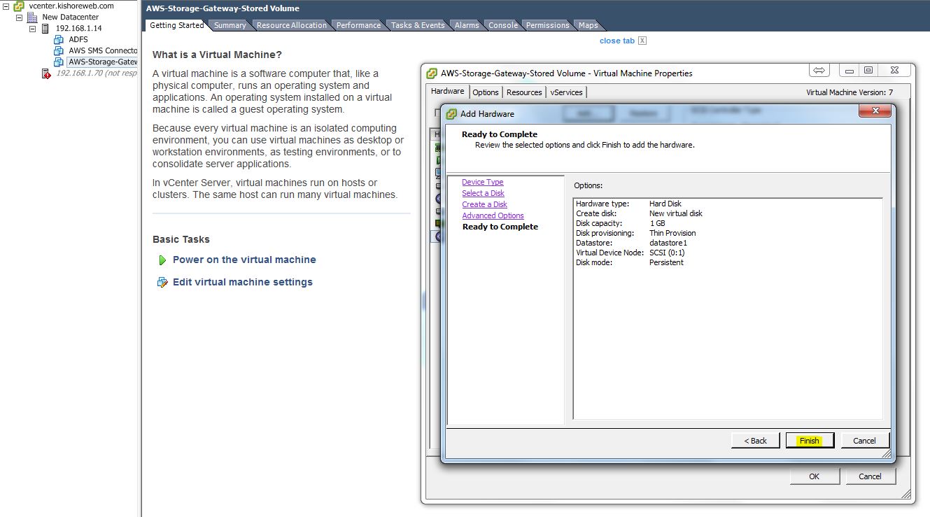Click the X icon beside close tab
Viewport: 930px width, 517px height.
(x=642, y=41)
